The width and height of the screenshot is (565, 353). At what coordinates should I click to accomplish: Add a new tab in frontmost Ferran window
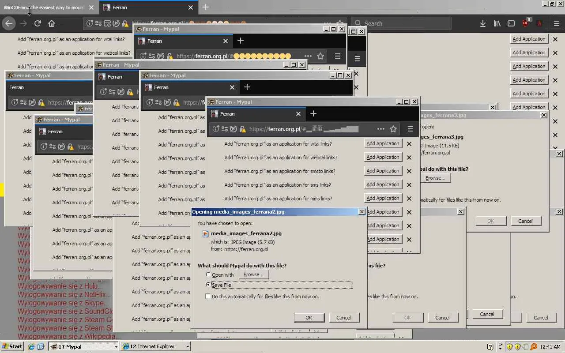point(313,114)
